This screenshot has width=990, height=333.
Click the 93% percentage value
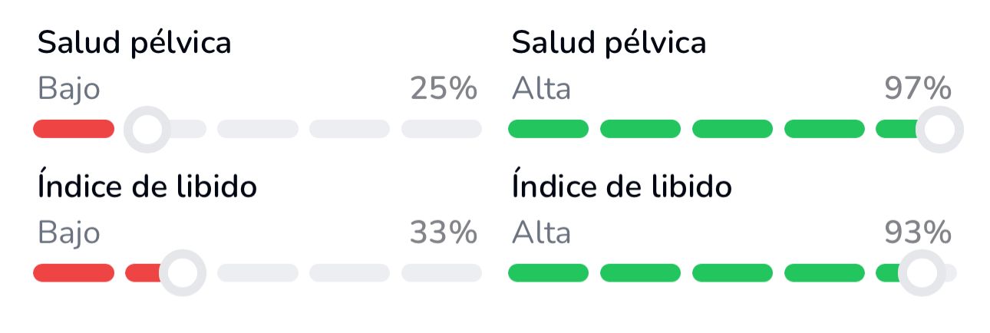click(x=918, y=232)
